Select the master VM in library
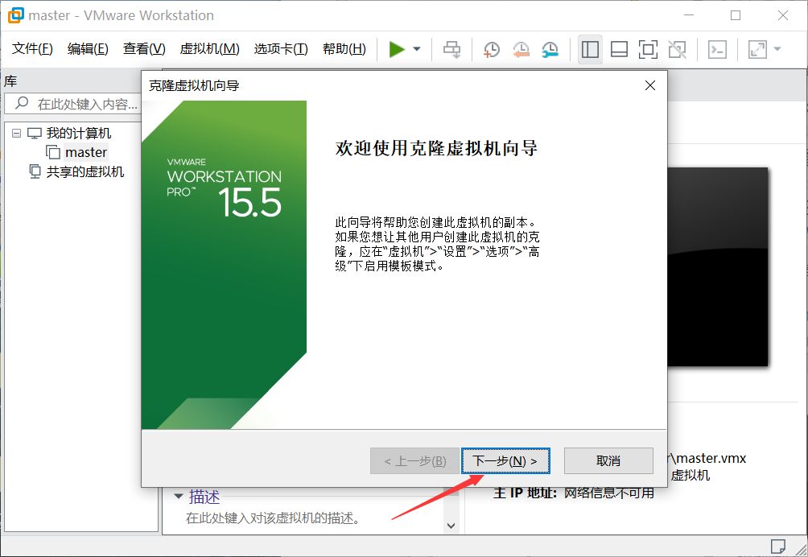 tap(86, 152)
